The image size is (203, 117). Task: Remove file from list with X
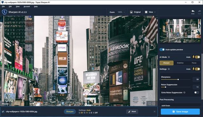point(154,112)
